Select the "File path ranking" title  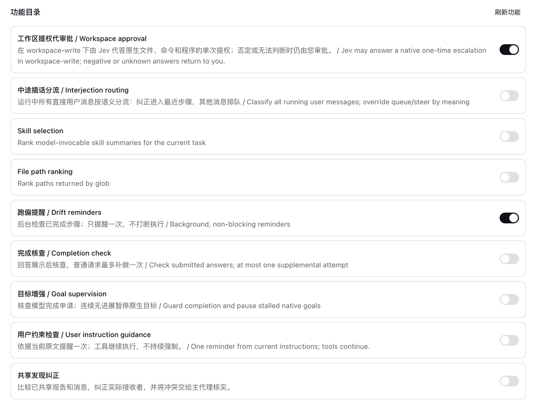tap(45, 172)
